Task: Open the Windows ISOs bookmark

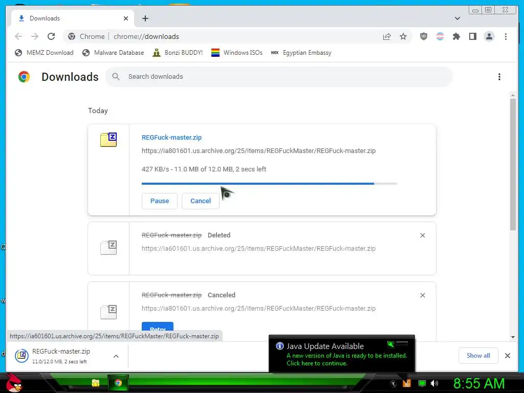Action: (236, 53)
